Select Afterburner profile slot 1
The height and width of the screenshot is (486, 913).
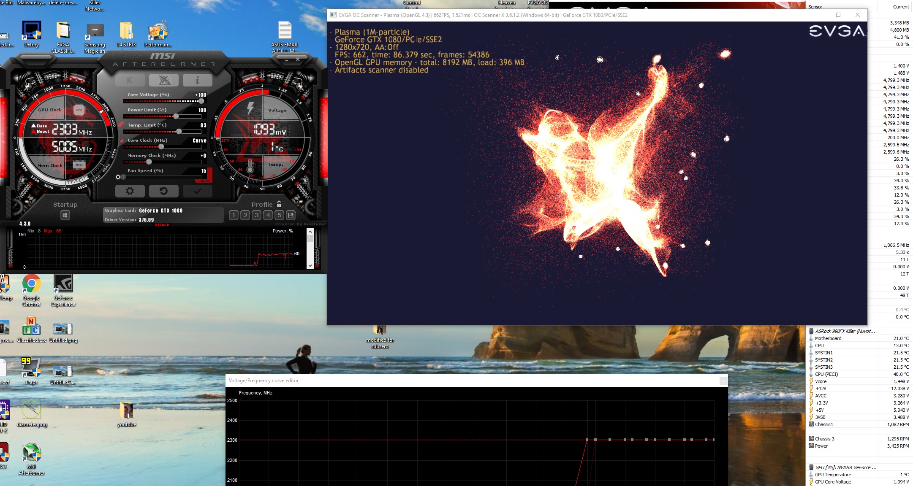point(234,215)
